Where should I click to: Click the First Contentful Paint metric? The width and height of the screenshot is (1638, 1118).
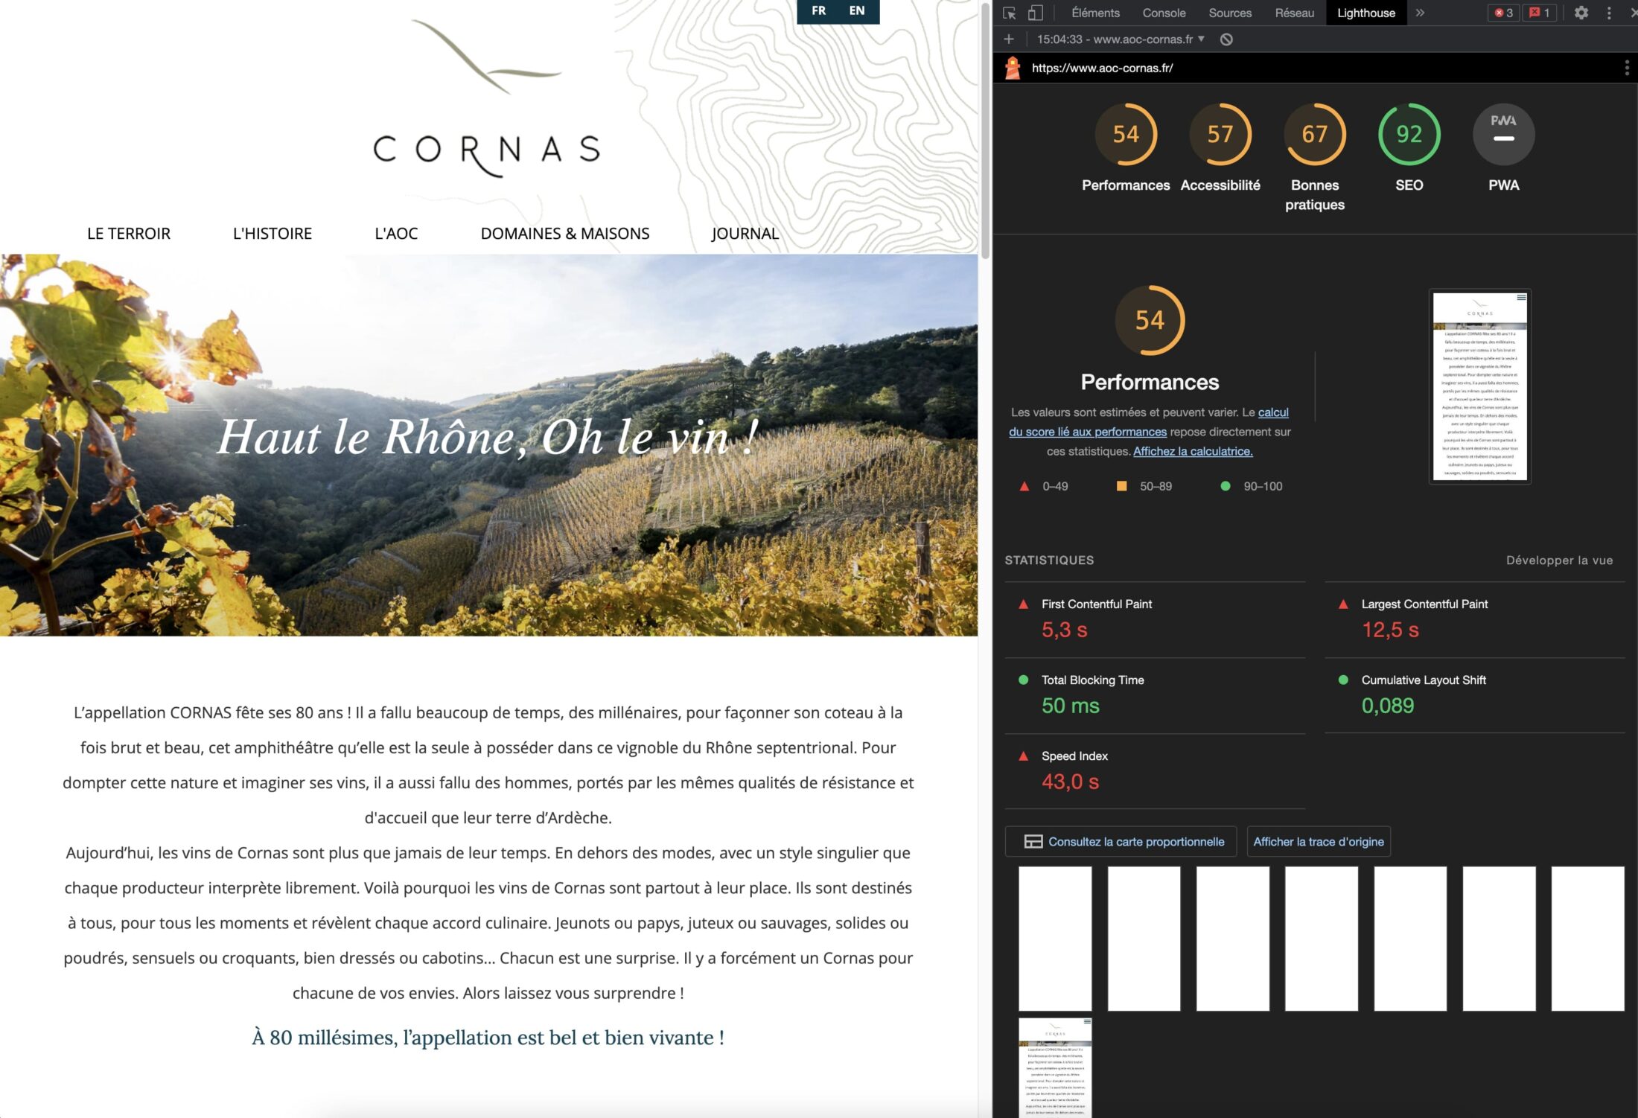click(1155, 619)
